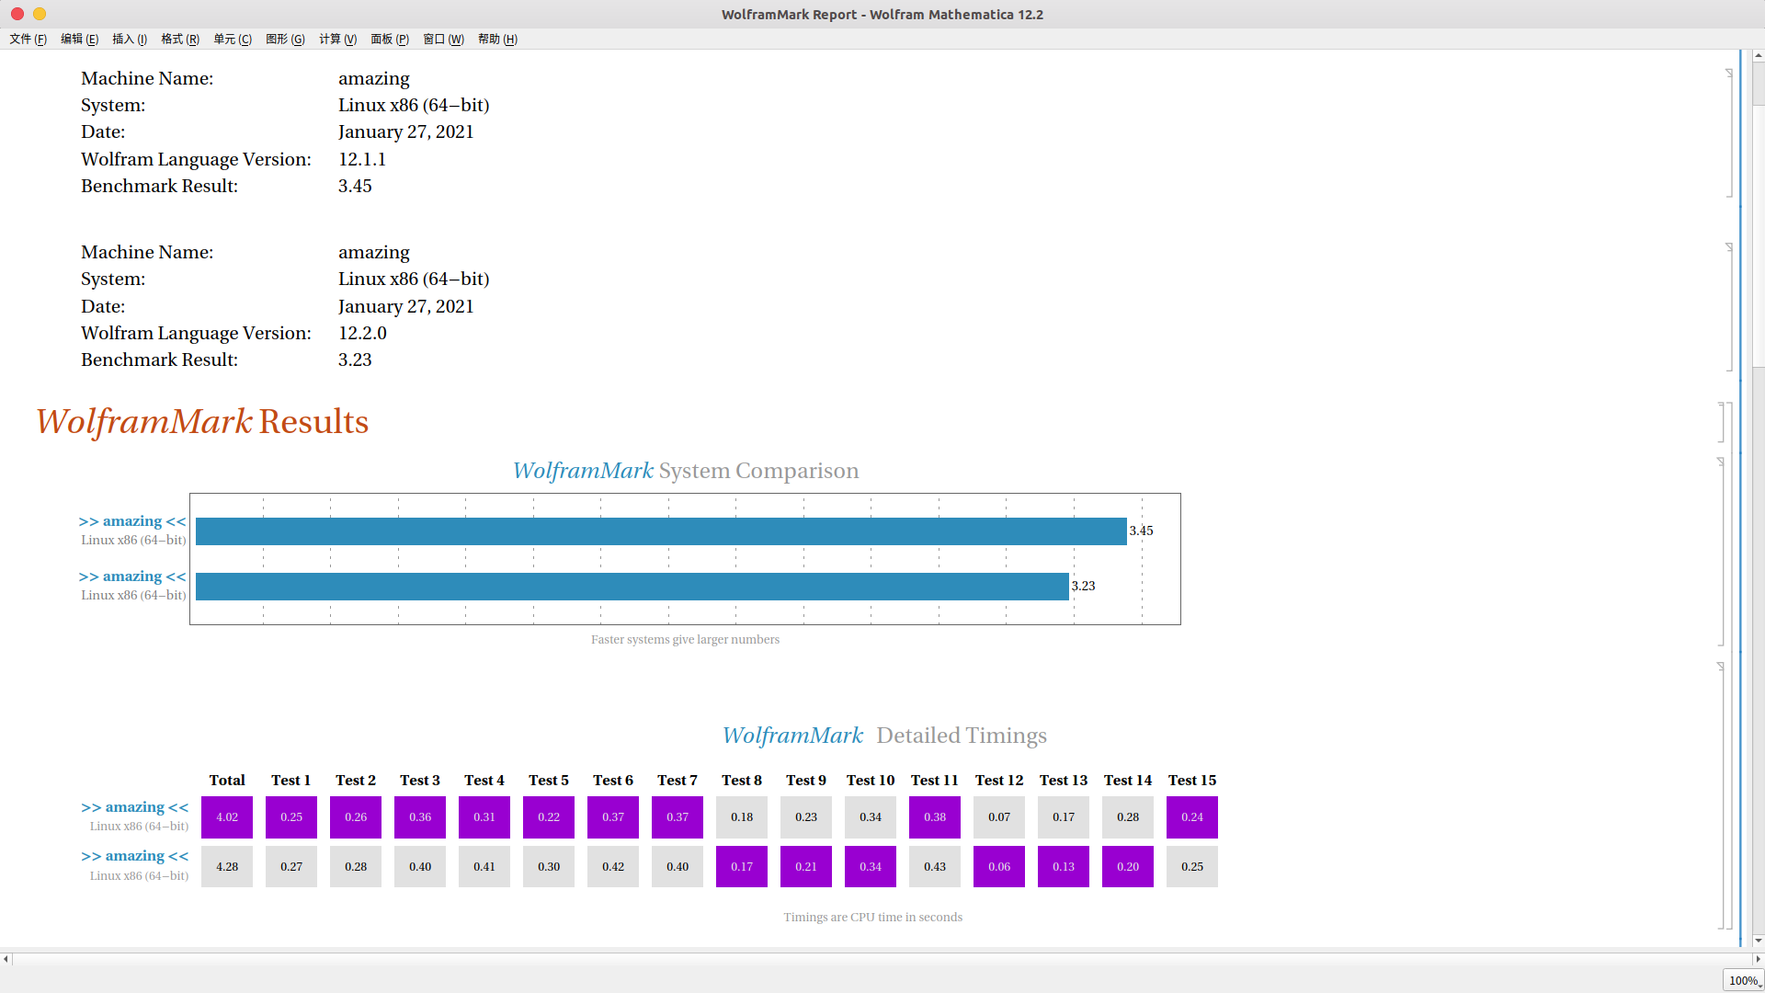Open the 文件 (F) menu

pos(28,39)
